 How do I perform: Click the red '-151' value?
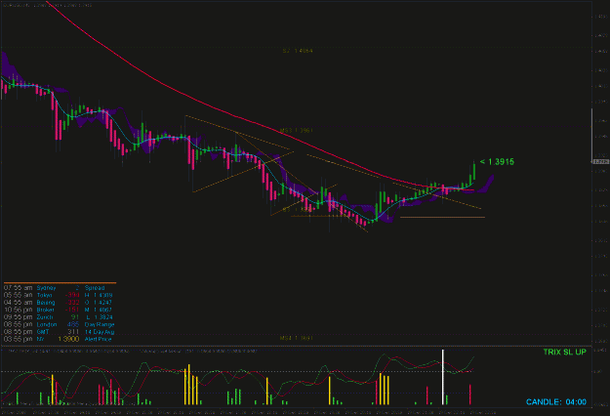tap(72, 310)
